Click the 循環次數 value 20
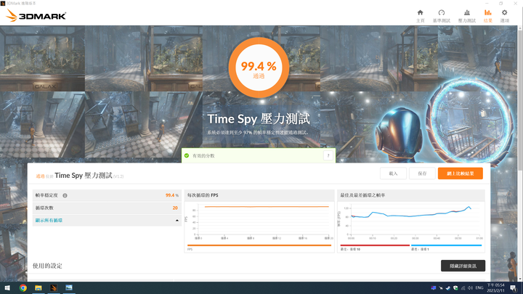Image resolution: width=523 pixels, height=294 pixels. [x=175, y=208]
